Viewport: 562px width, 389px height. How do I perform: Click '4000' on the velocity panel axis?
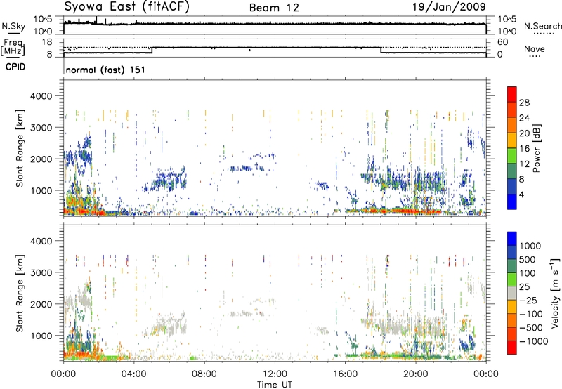click(x=41, y=241)
